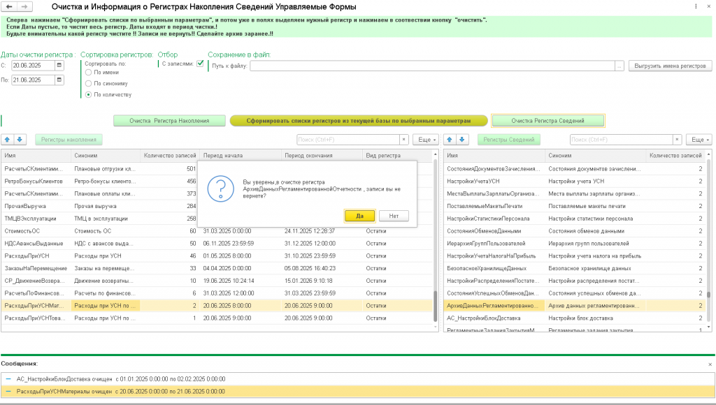This screenshot has height=405, width=716.
Task: Click the 'Путь к файлу' input field
Action: pos(431,66)
